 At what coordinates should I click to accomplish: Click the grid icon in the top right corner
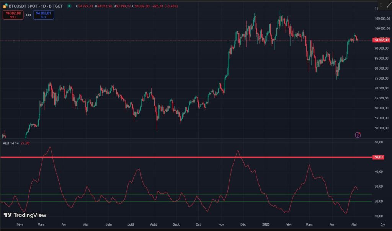coord(381,5)
